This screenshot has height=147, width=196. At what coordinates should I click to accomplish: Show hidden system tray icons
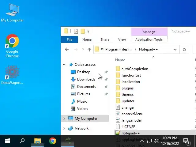[141, 141]
